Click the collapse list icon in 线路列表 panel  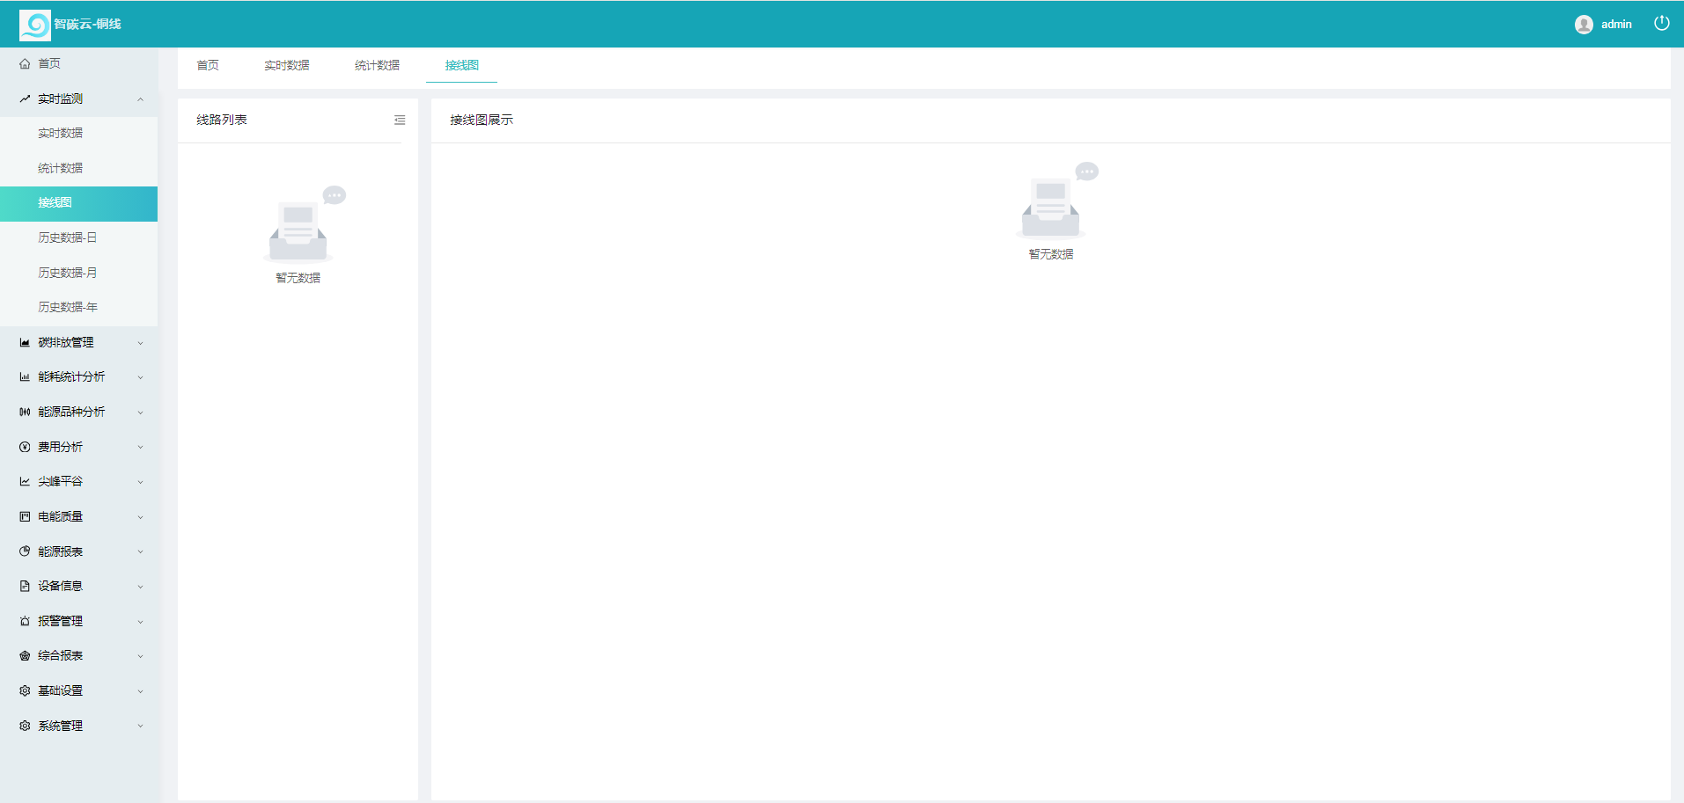[401, 120]
